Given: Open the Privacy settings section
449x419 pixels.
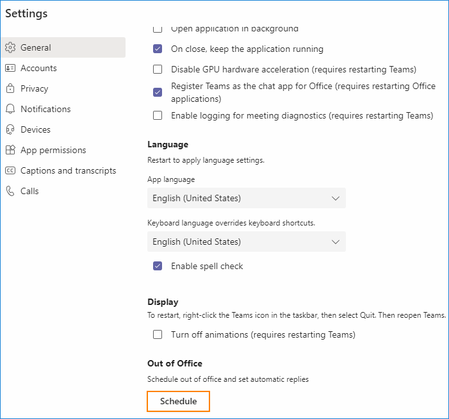Looking at the screenshot, I should (x=34, y=88).
